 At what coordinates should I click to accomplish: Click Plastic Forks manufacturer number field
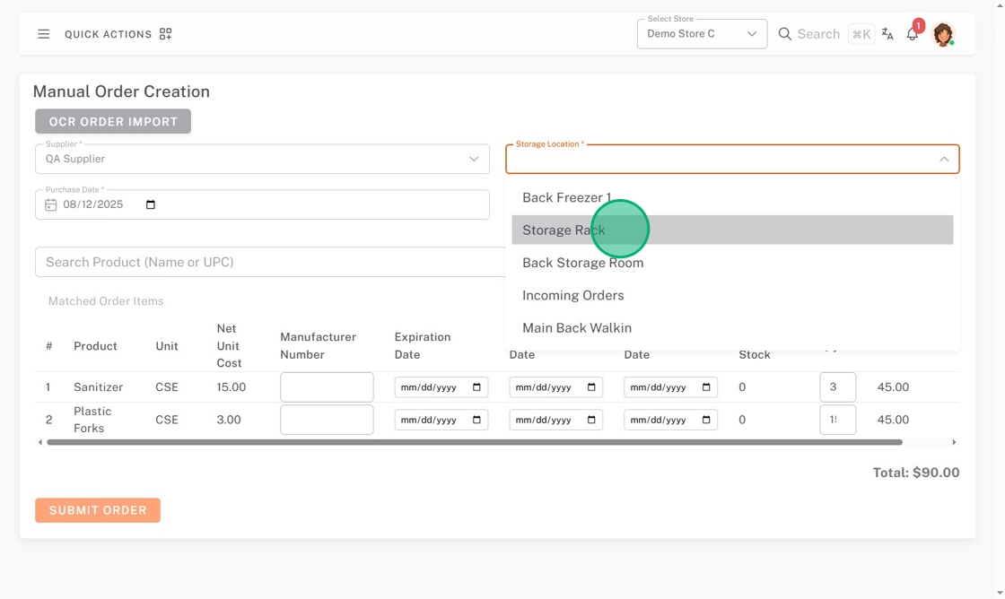(x=327, y=420)
